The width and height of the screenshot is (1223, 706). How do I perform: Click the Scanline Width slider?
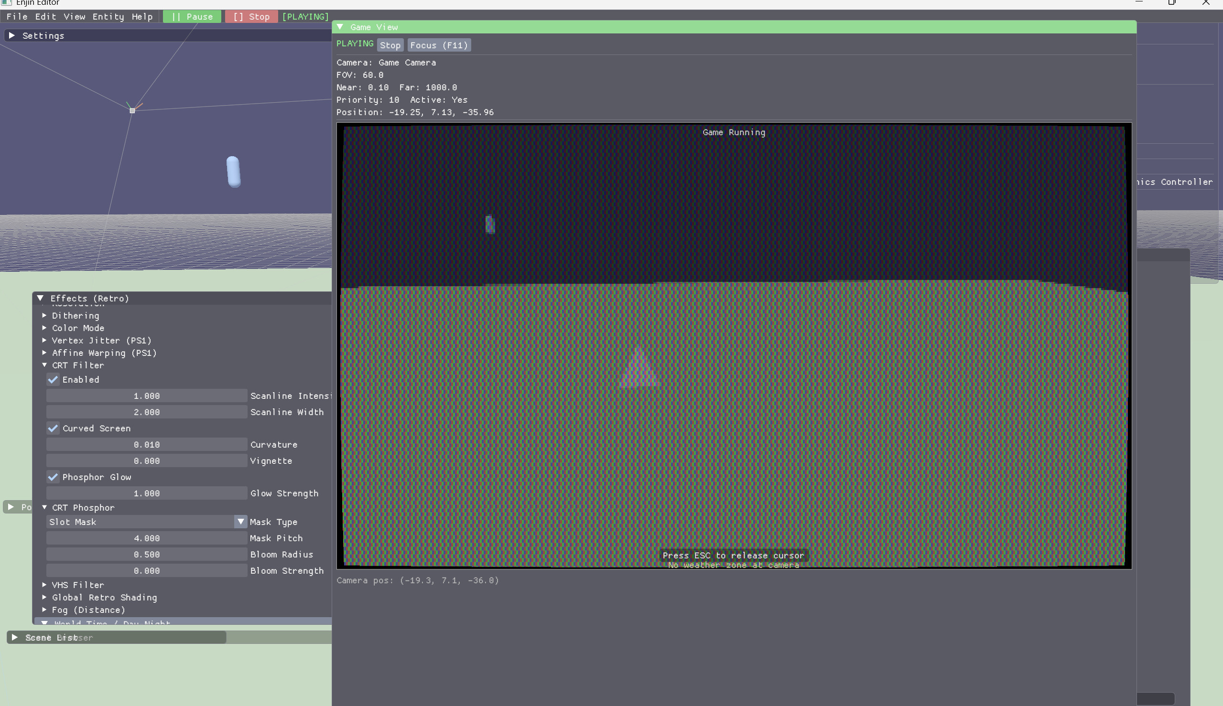pos(147,412)
